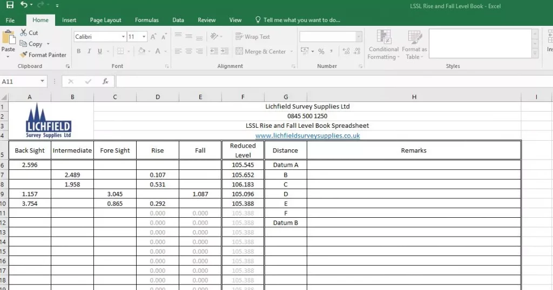Expand the Paste options dropdown arrow

(x=8, y=56)
